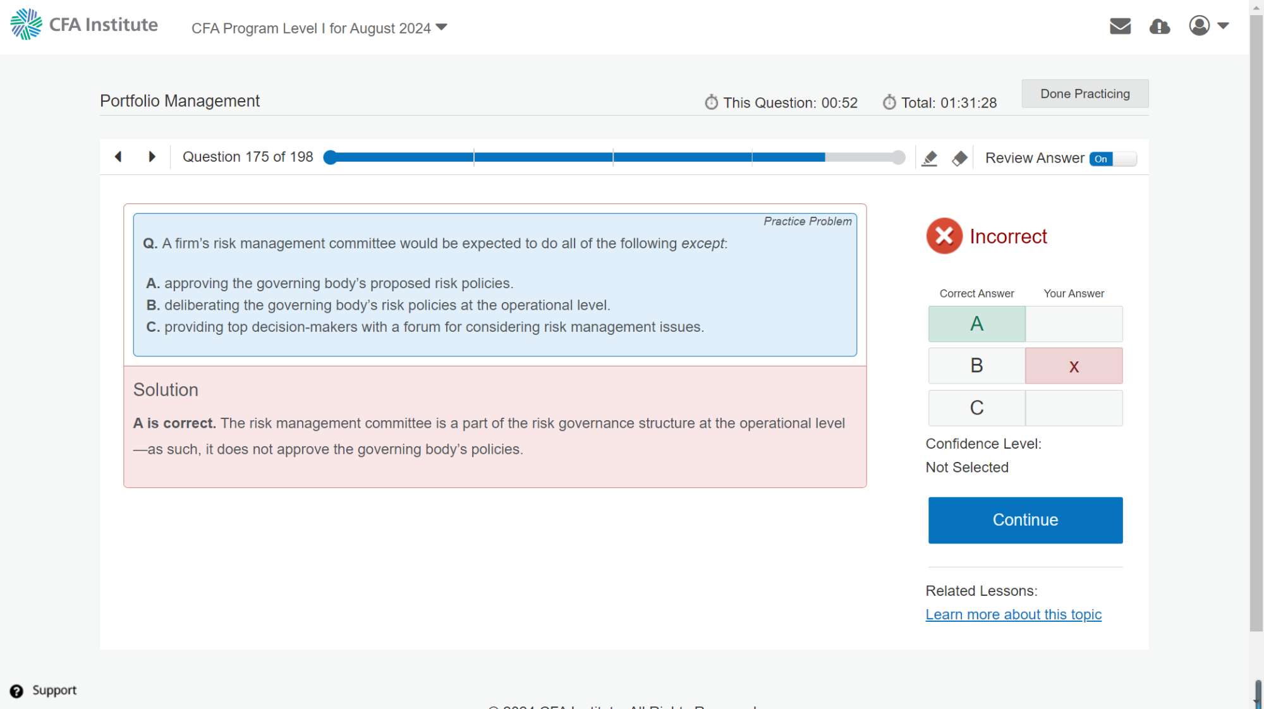
Task: Select the eraser tool
Action: pos(959,158)
